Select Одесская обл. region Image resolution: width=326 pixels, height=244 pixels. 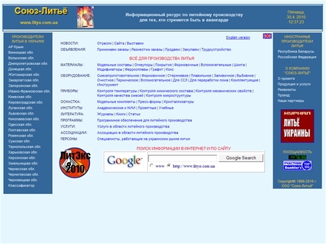(x=20, y=125)
